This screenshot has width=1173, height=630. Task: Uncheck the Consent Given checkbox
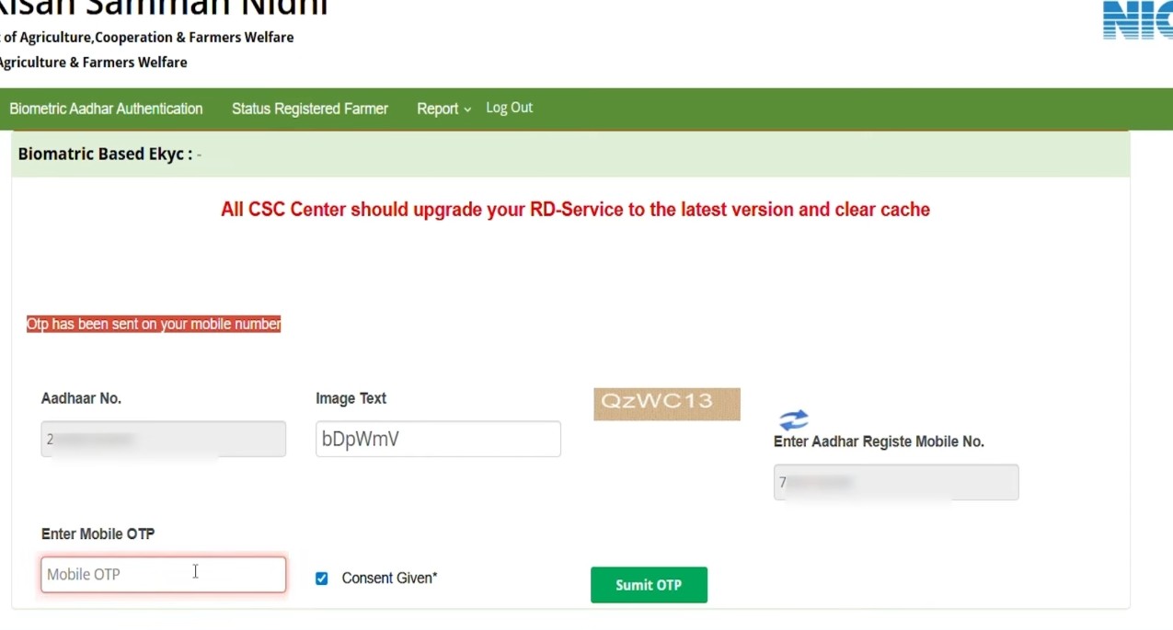pos(321,578)
